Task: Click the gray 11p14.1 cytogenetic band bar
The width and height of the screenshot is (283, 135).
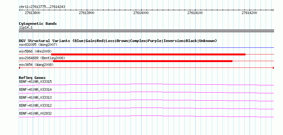Action: [x=146, y=31]
